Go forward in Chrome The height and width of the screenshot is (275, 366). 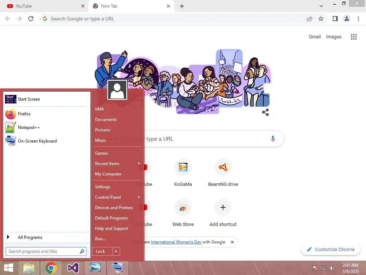(x=19, y=19)
